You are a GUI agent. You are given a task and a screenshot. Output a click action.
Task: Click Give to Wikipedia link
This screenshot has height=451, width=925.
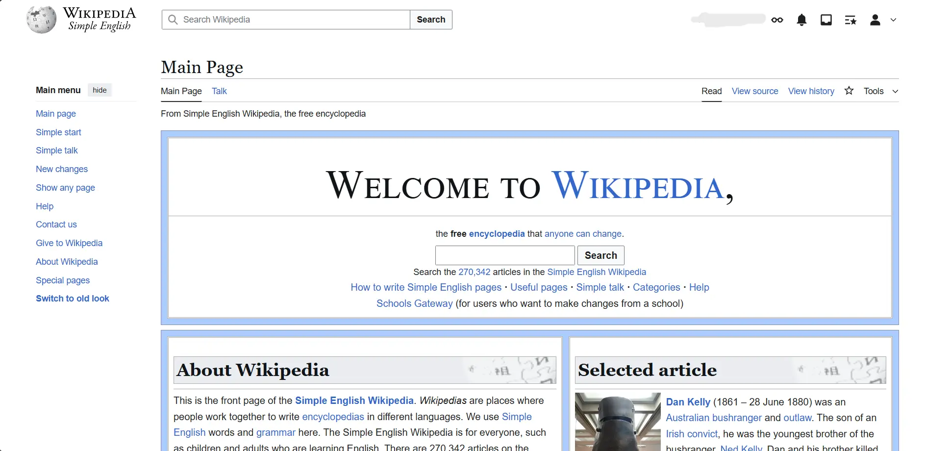[x=69, y=243]
